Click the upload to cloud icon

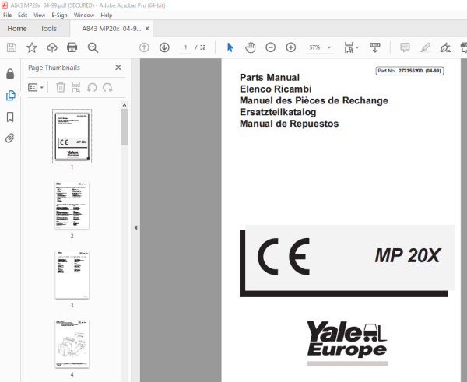pos(52,47)
